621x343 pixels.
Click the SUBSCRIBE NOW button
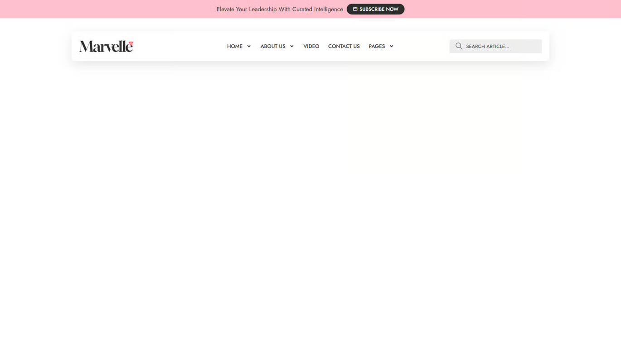[x=375, y=9]
